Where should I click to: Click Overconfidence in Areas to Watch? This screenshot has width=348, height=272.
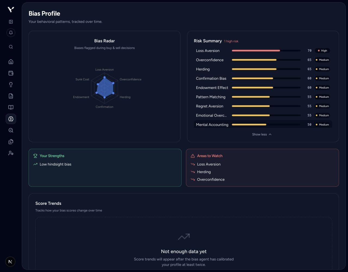(211, 180)
